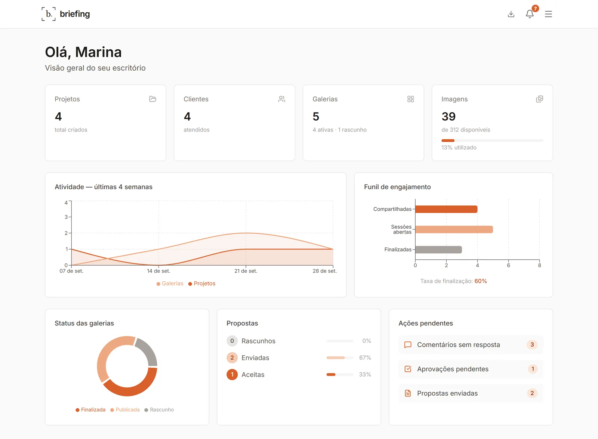The height and width of the screenshot is (439, 598).
Task: Click document icon beside Propostas enviadas
Action: coord(408,393)
